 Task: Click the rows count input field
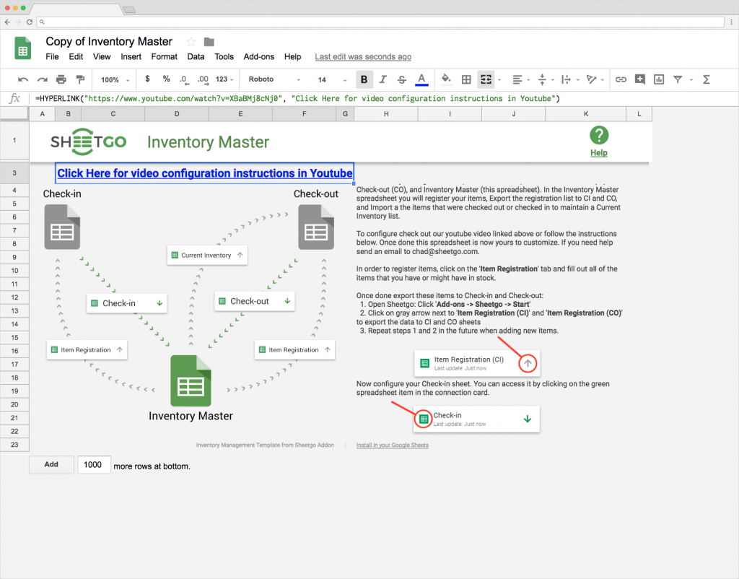tap(94, 465)
